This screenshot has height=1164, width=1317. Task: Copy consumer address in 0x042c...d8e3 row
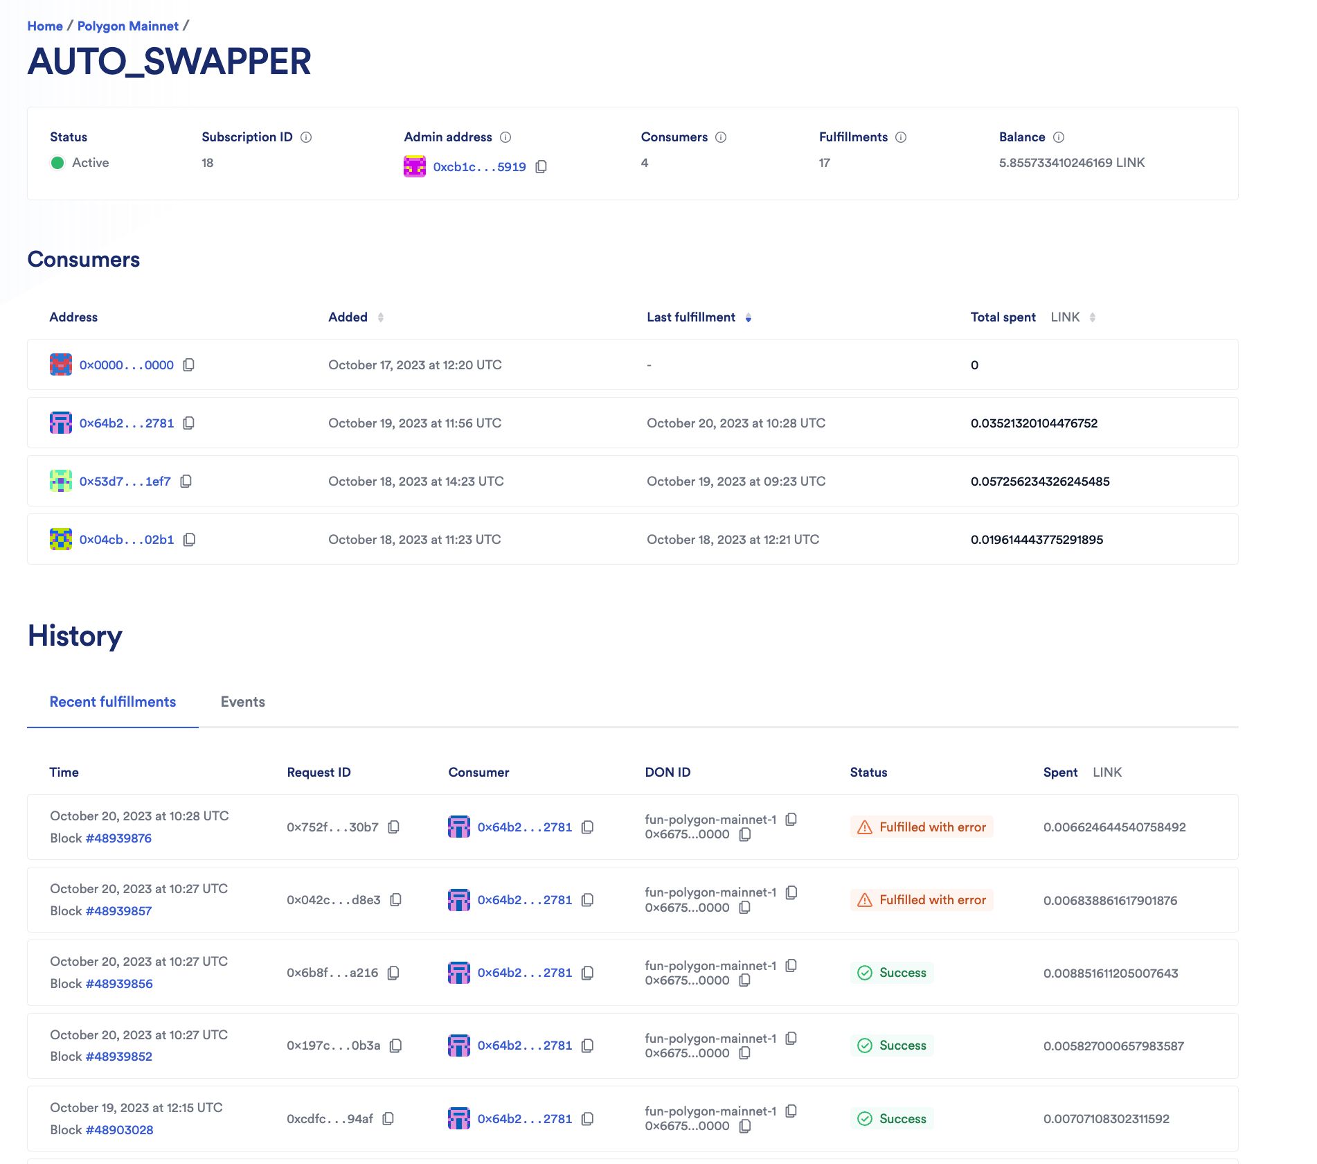(587, 900)
